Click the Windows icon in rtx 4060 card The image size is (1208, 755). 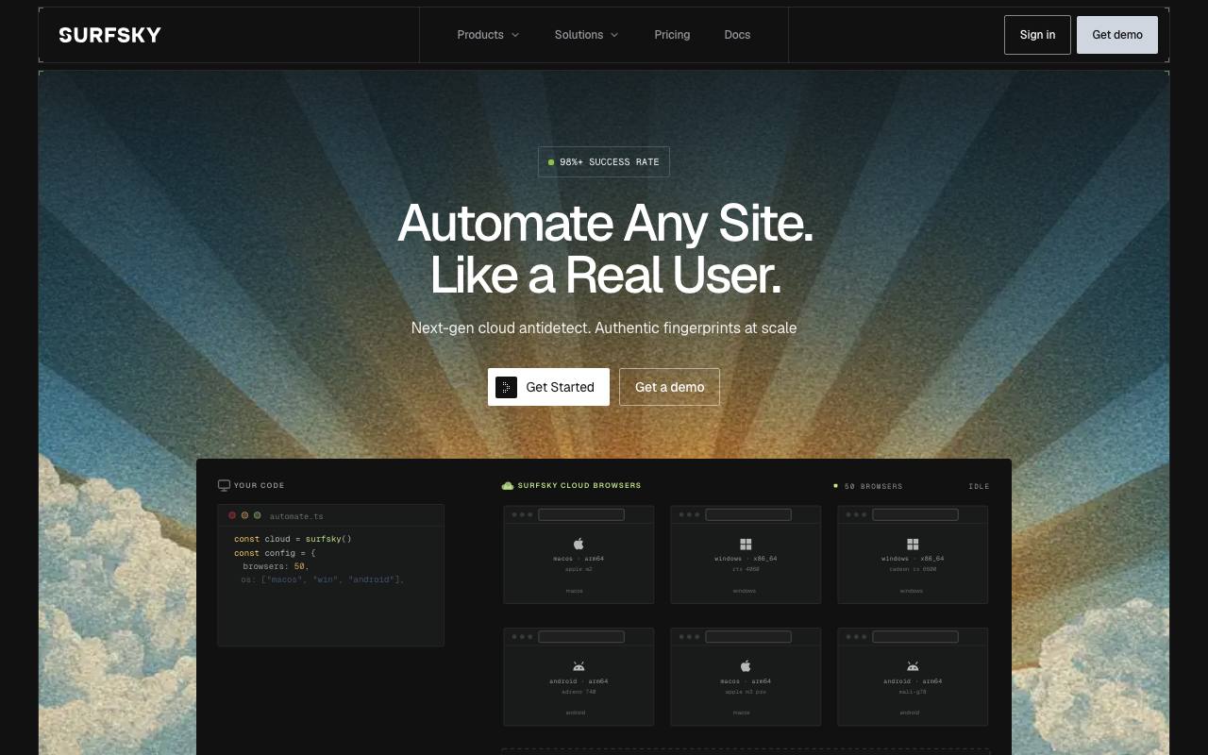coord(746,544)
